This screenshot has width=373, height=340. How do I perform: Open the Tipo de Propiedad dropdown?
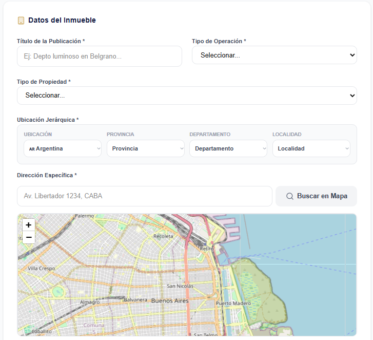click(187, 96)
